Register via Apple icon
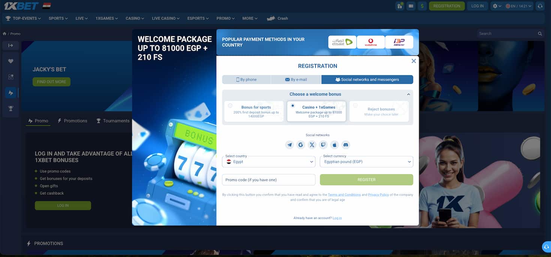Image resolution: width=551 pixels, height=257 pixels. point(334,145)
